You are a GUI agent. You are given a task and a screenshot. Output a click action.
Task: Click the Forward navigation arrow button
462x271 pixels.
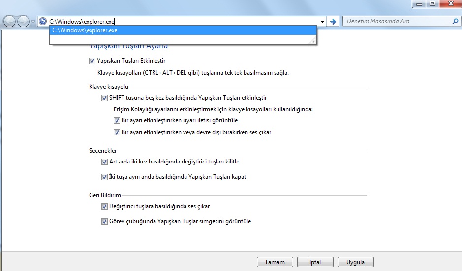pyautogui.click(x=23, y=22)
